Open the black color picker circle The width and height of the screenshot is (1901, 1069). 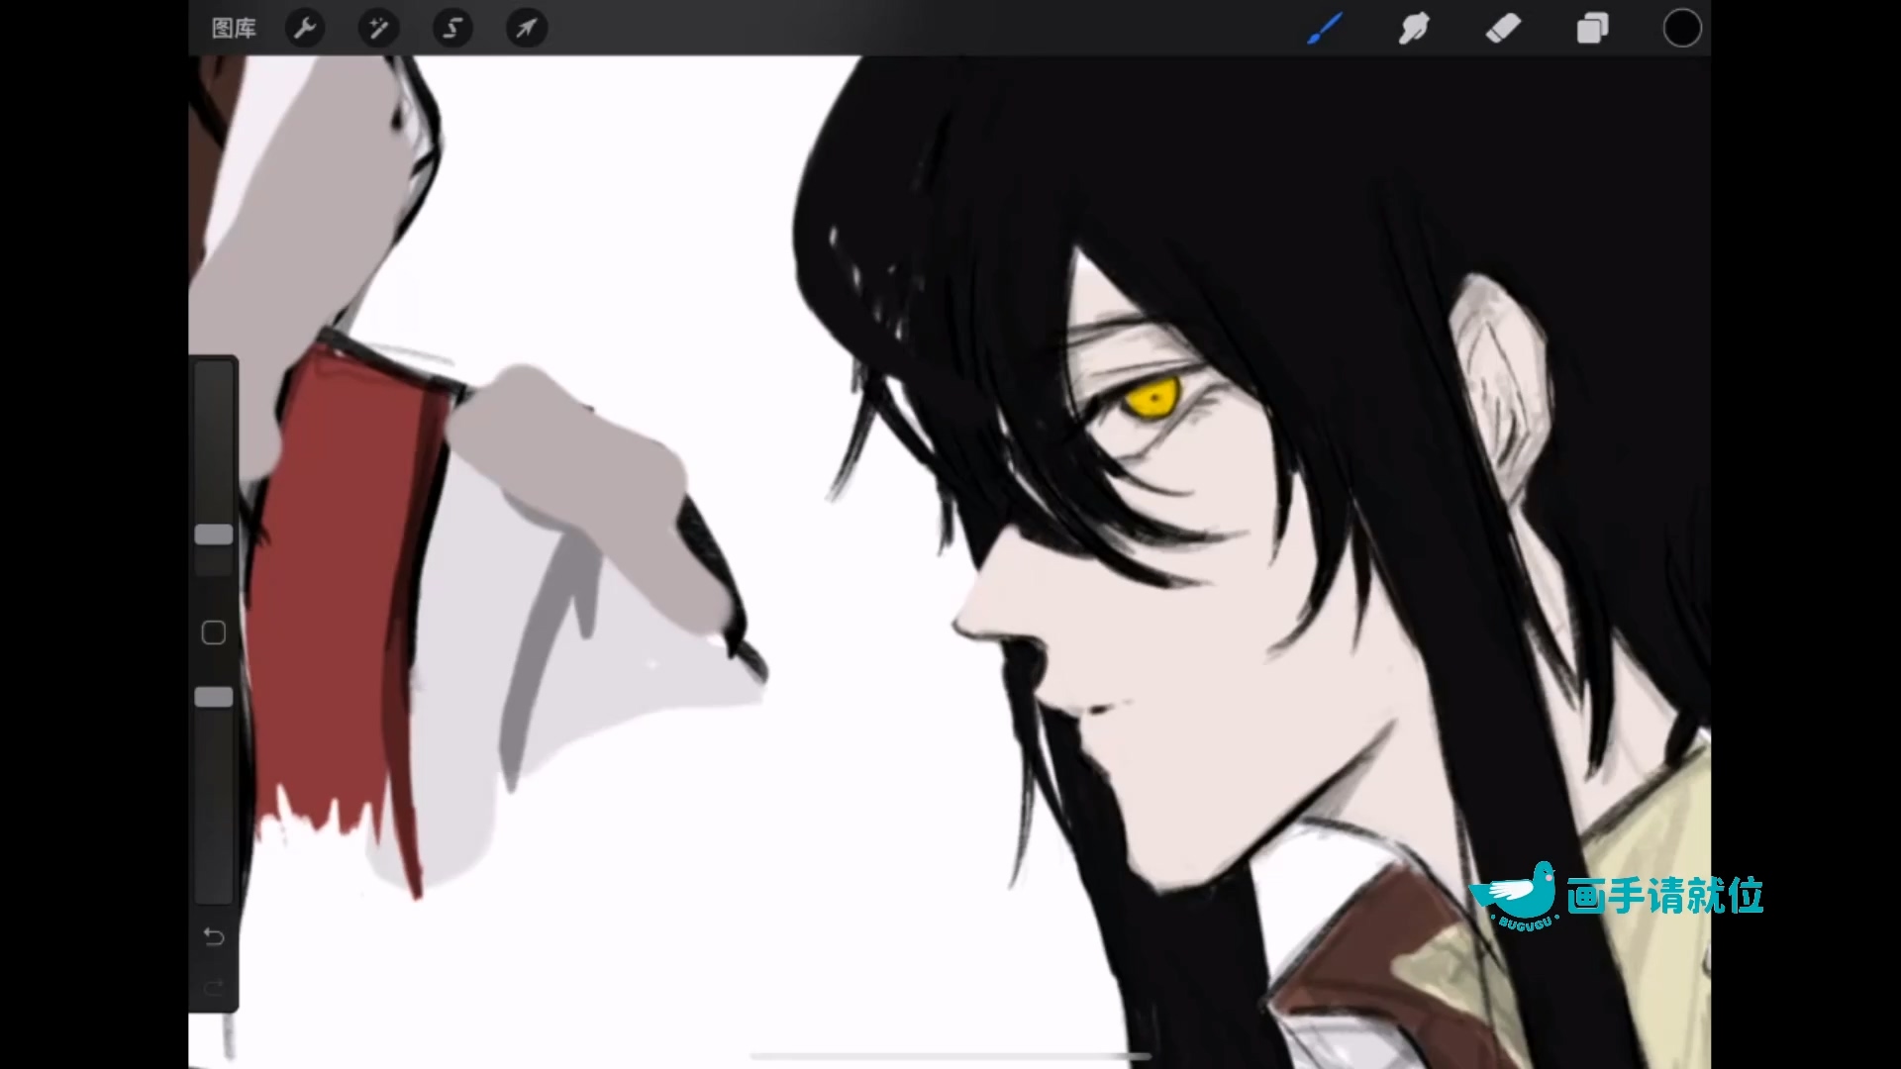click(1681, 28)
